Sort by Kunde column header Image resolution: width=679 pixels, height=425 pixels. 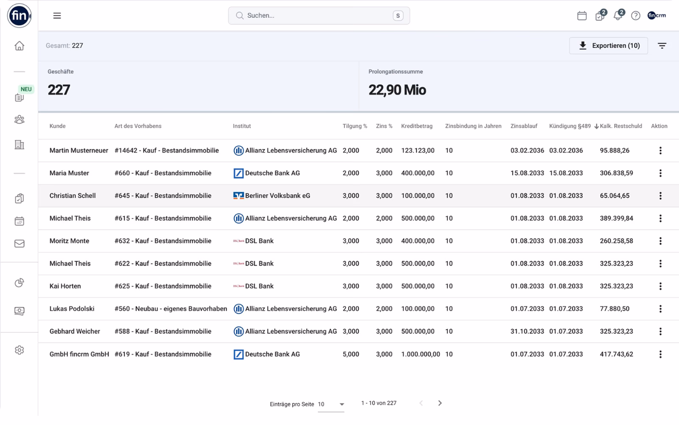click(x=57, y=126)
